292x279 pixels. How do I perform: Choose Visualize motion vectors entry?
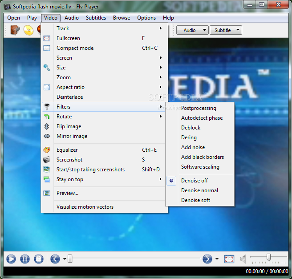coord(104,207)
